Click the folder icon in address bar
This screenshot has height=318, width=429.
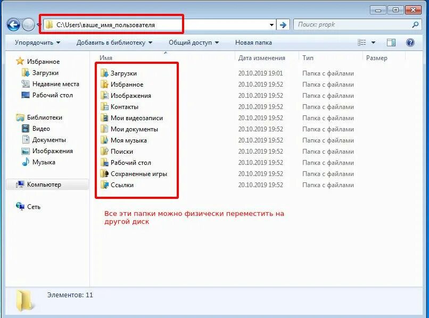(49, 25)
